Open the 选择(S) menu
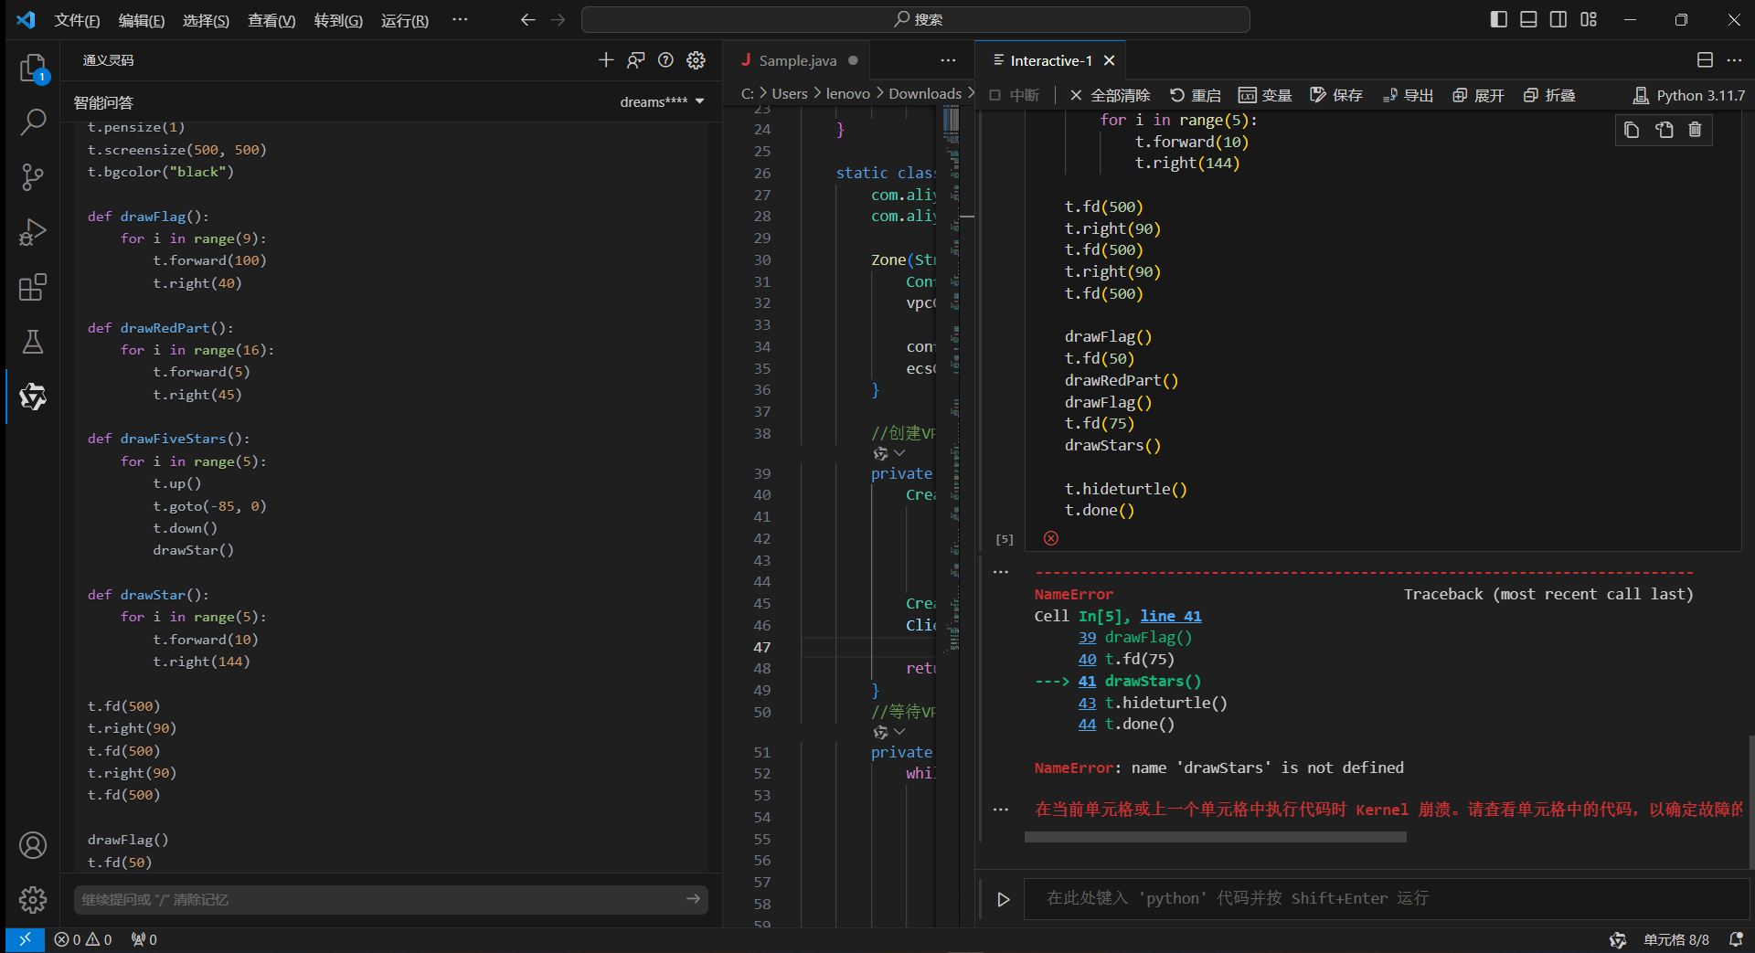Viewport: 1755px width, 953px height. [206, 20]
